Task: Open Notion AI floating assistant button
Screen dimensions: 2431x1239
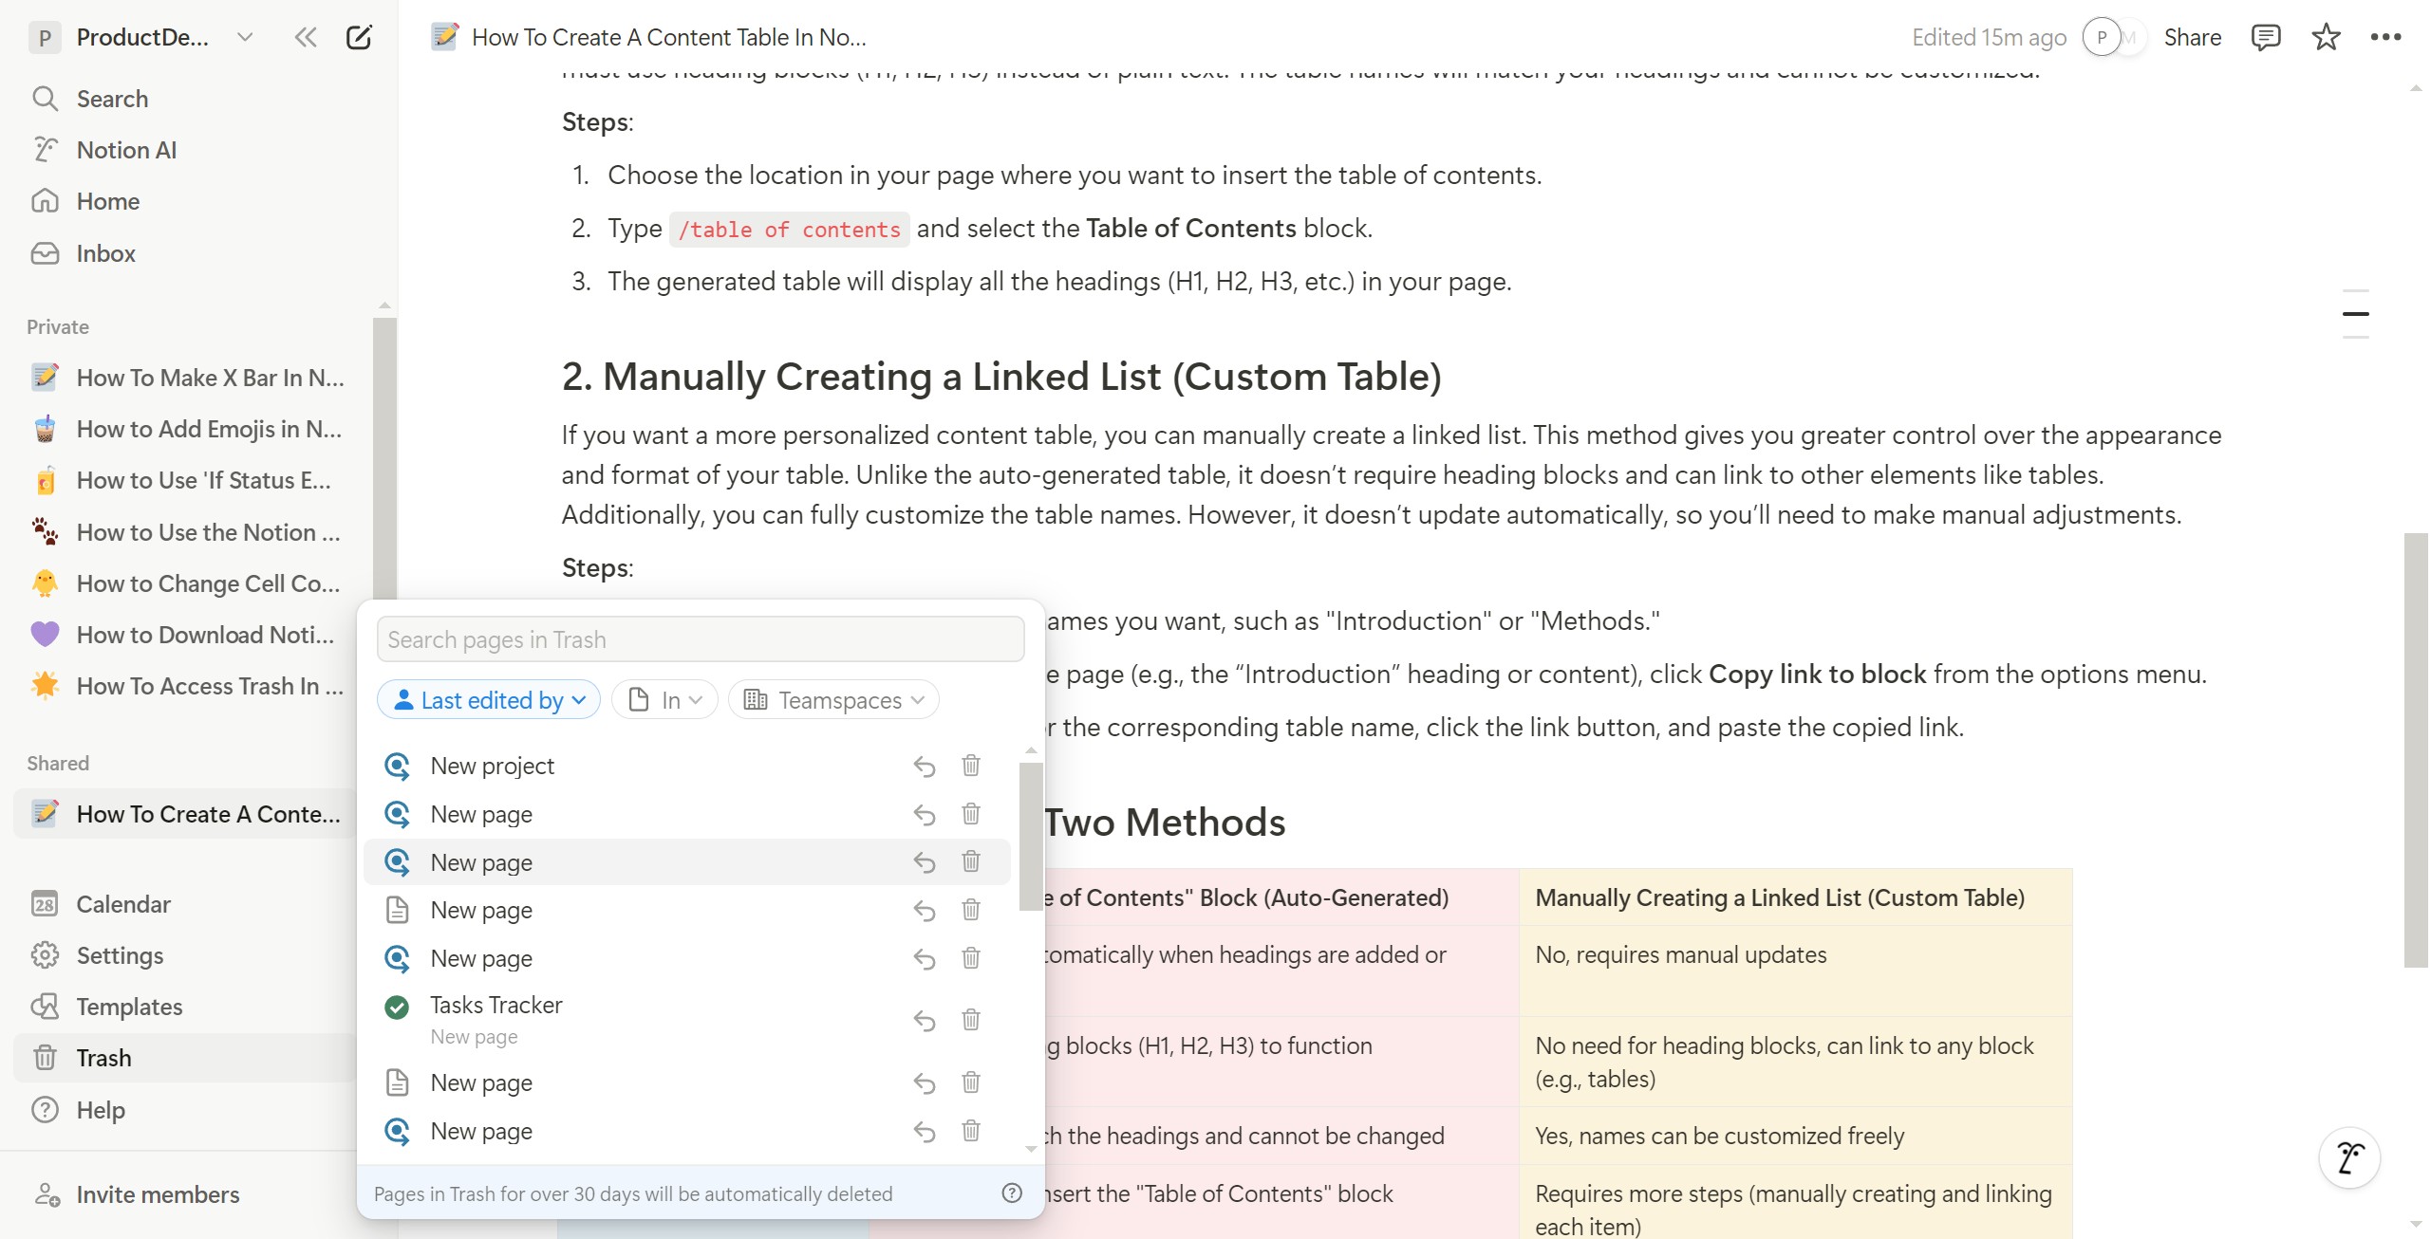Action: coord(2348,1157)
